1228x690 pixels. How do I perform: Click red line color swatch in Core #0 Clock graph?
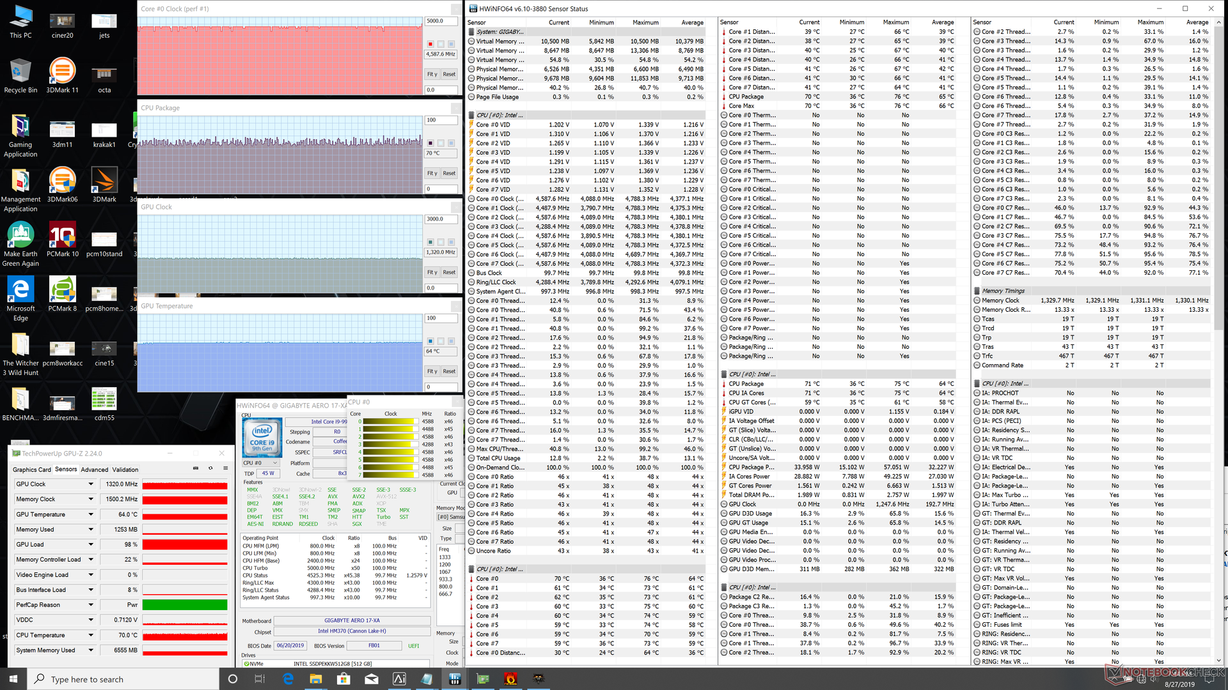(430, 44)
